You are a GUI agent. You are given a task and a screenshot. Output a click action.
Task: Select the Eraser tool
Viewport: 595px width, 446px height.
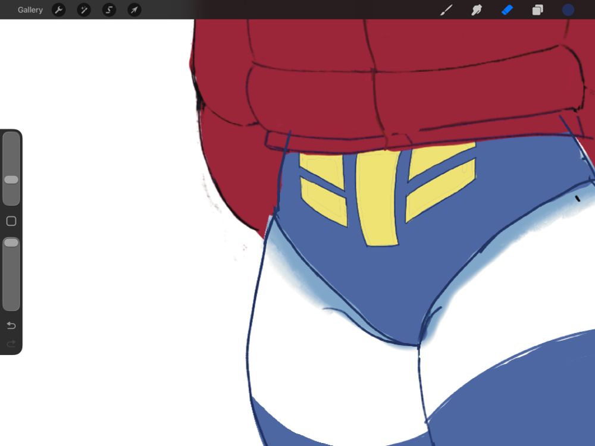point(508,10)
